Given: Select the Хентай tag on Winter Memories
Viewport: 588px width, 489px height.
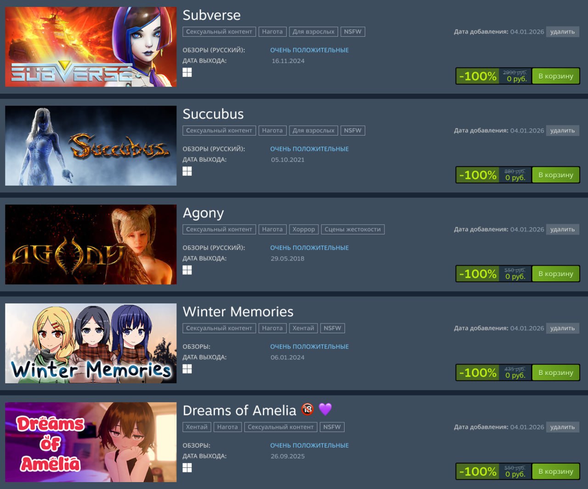Looking at the screenshot, I should coord(303,328).
